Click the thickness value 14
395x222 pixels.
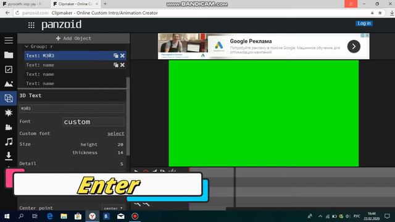coord(120,152)
